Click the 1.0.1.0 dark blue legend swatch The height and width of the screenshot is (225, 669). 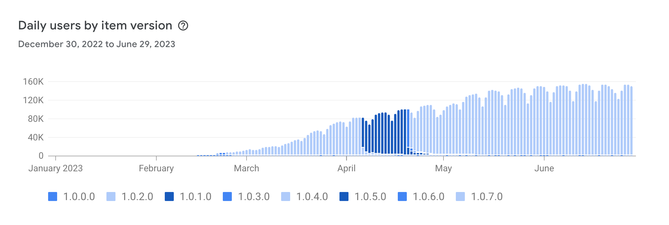(x=169, y=197)
